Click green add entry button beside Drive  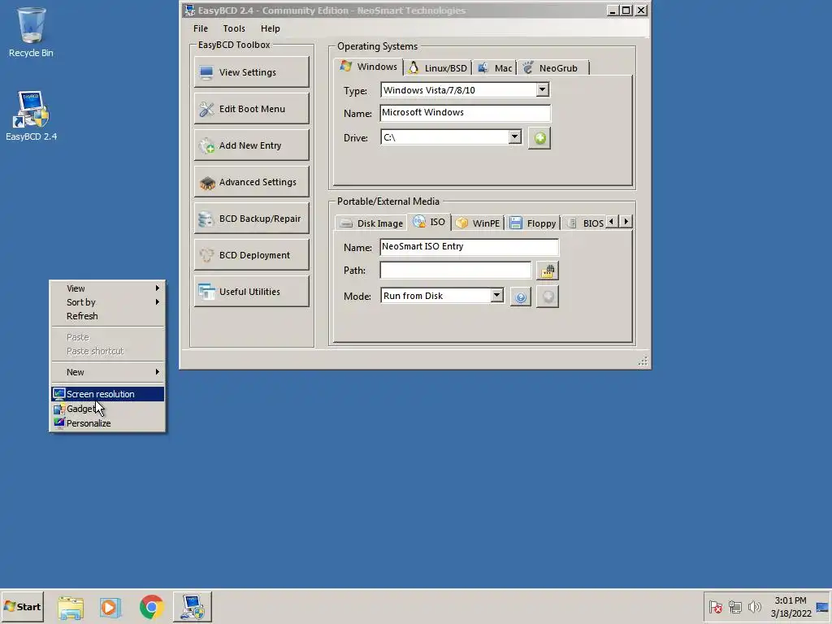coord(539,138)
